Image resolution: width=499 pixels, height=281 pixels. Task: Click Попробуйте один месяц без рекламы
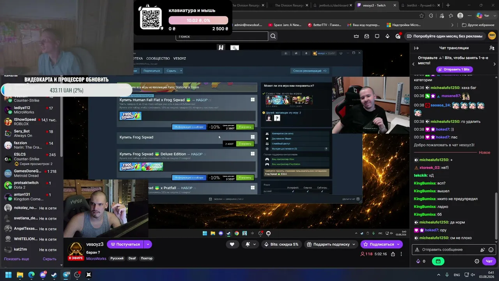pyautogui.click(x=444, y=36)
